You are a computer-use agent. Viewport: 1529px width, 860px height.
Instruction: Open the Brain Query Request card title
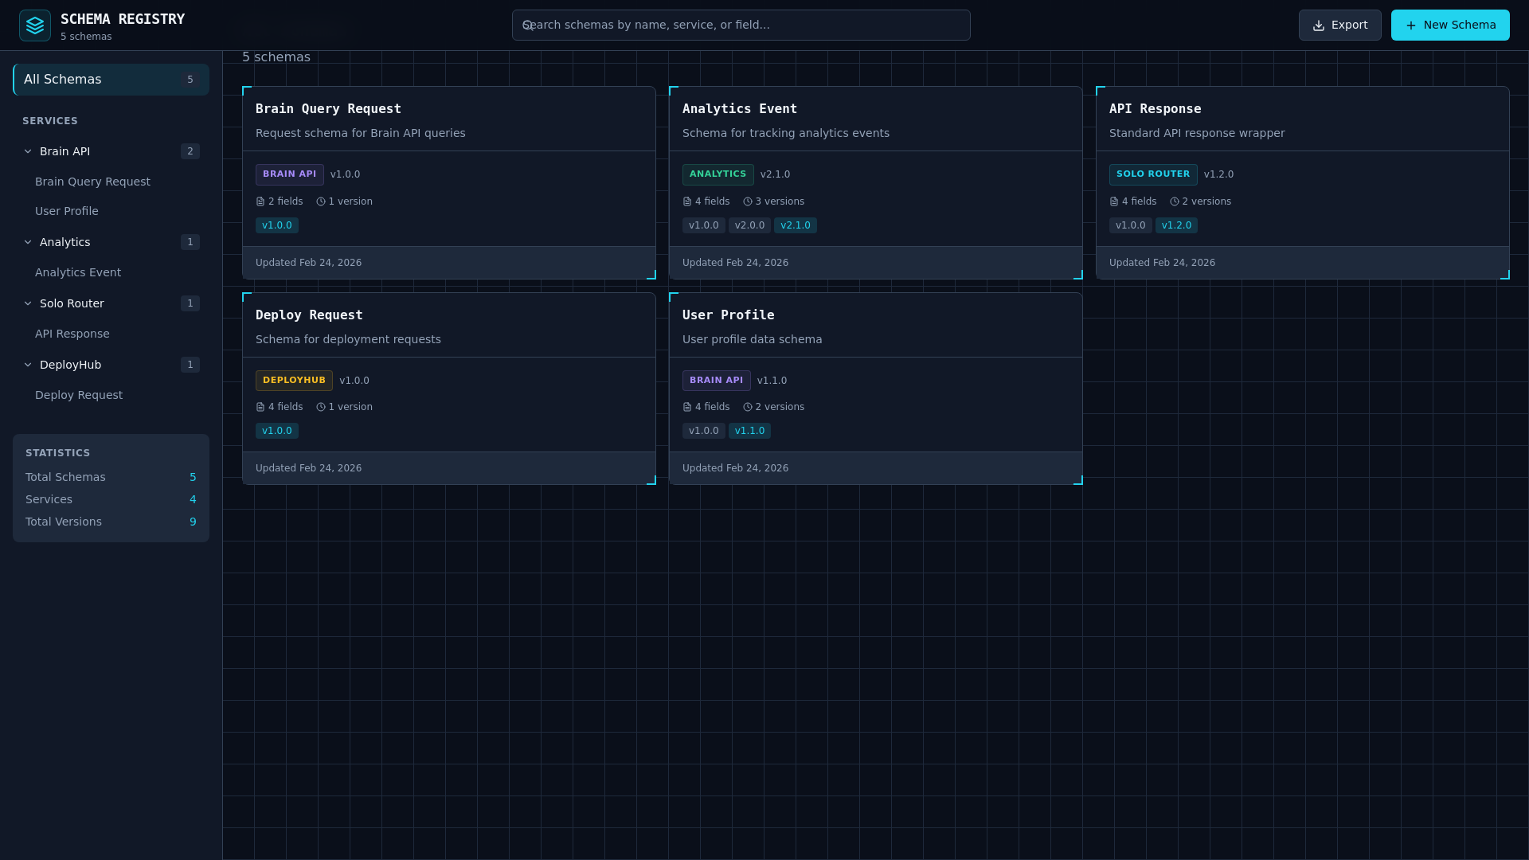pyautogui.click(x=328, y=109)
